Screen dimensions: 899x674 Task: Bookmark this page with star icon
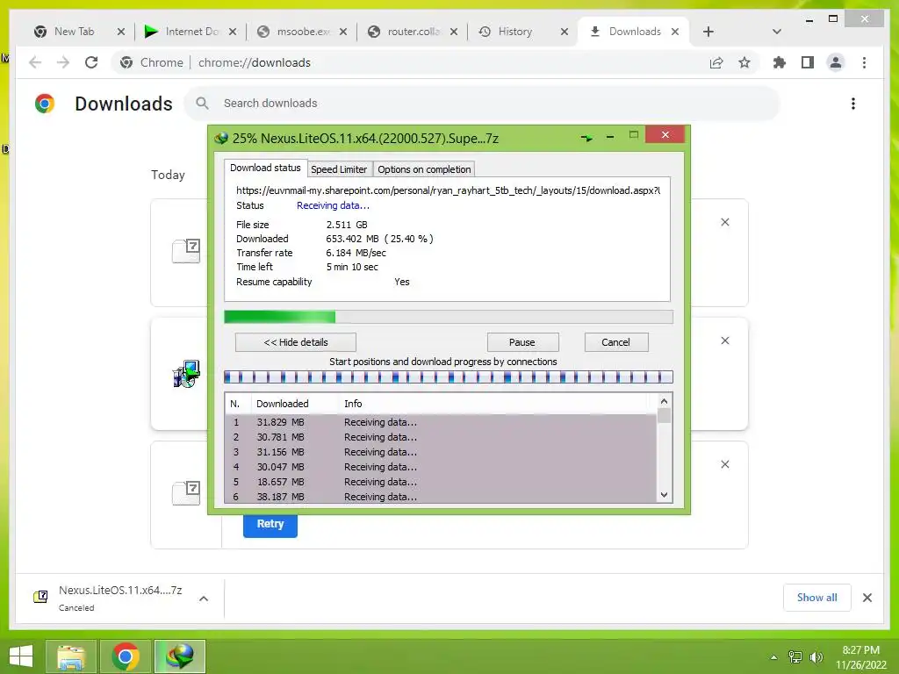pyautogui.click(x=744, y=62)
